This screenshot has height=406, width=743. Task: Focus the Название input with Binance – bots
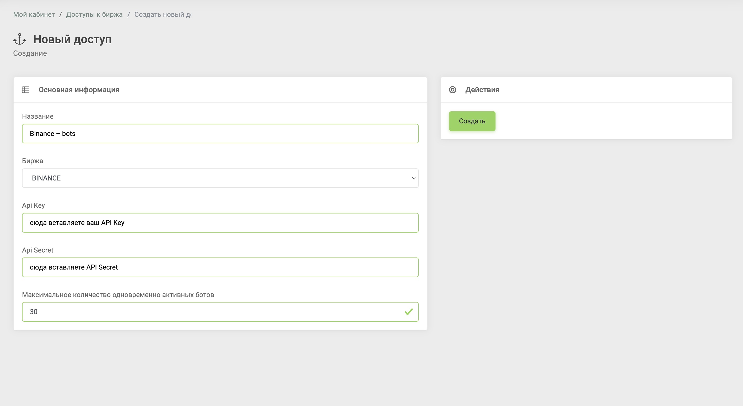click(x=220, y=134)
